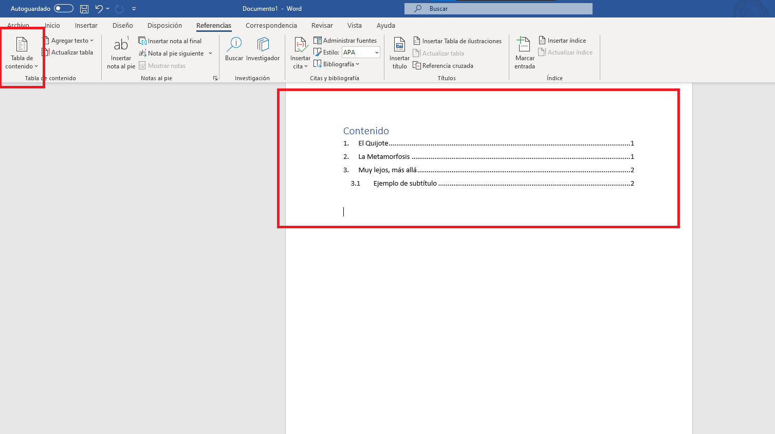
Task: Click Actualizar tabla under Tabla de contenido
Action: (68, 52)
